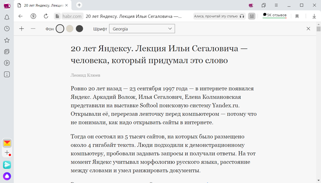Open 5K site reviews
The image size is (321, 183).
tap(275, 15)
